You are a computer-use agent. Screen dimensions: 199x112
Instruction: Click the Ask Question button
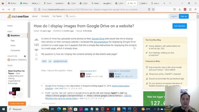pos(180,26)
